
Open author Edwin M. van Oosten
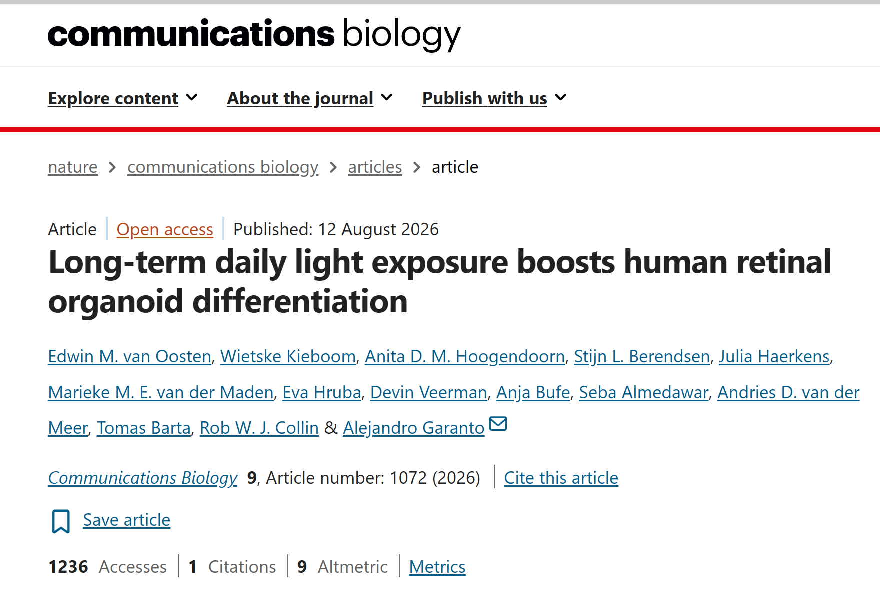(130, 356)
